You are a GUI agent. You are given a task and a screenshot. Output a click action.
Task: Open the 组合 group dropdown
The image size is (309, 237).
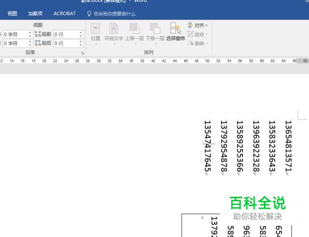198,34
